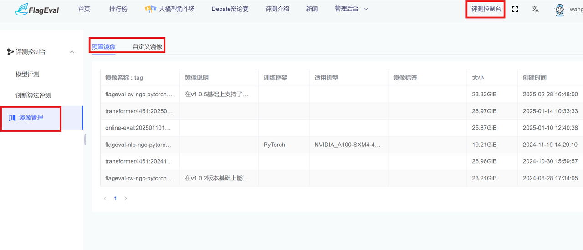Toggle fullscreen mode icon
Viewport: 583px width, 250px height.
(515, 9)
